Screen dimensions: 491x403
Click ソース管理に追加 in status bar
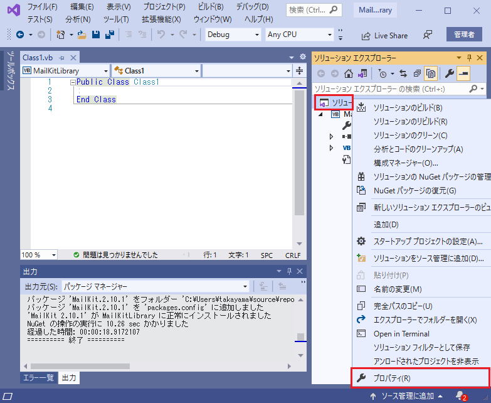click(x=407, y=396)
